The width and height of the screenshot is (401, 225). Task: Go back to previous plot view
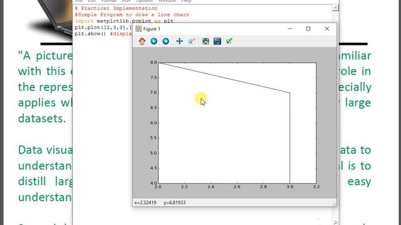tap(154, 41)
